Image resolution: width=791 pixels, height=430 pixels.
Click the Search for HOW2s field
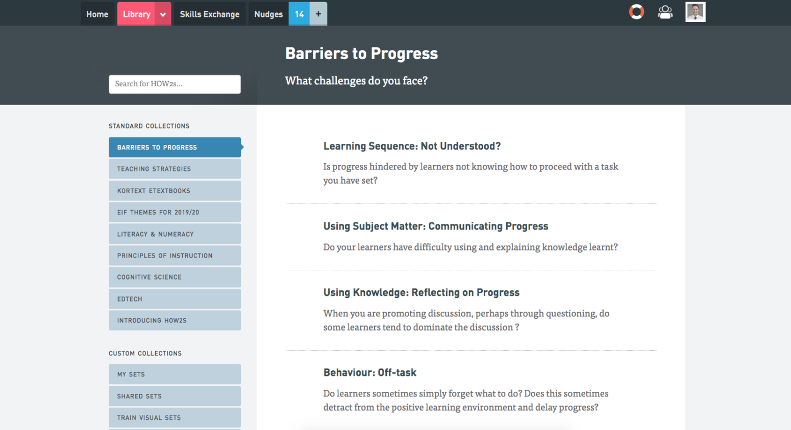click(175, 84)
